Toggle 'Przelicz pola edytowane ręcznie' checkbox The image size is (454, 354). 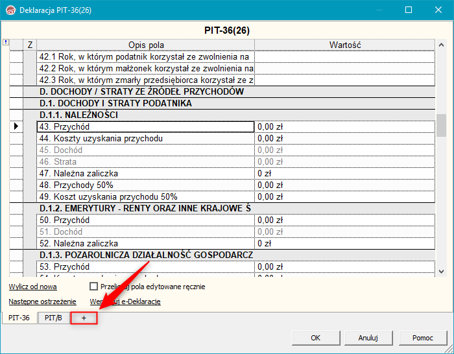[x=93, y=287]
